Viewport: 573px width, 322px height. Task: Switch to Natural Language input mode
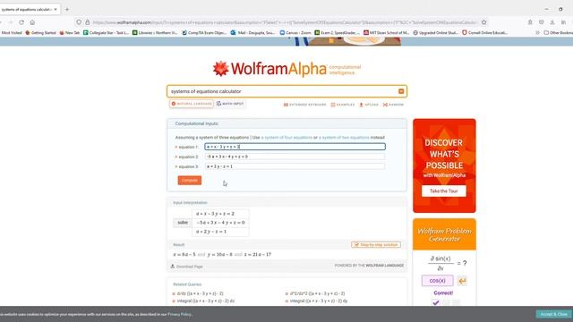pyautogui.click(x=192, y=104)
